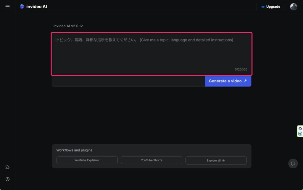
Task: Focus the topic prompt text area
Action: (x=151, y=53)
